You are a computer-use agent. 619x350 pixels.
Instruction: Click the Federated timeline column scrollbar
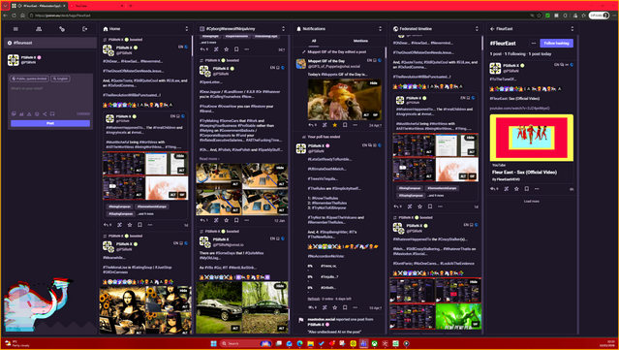coord(482,43)
